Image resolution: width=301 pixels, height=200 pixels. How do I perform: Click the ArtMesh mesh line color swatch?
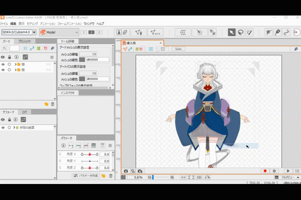point(82,59)
